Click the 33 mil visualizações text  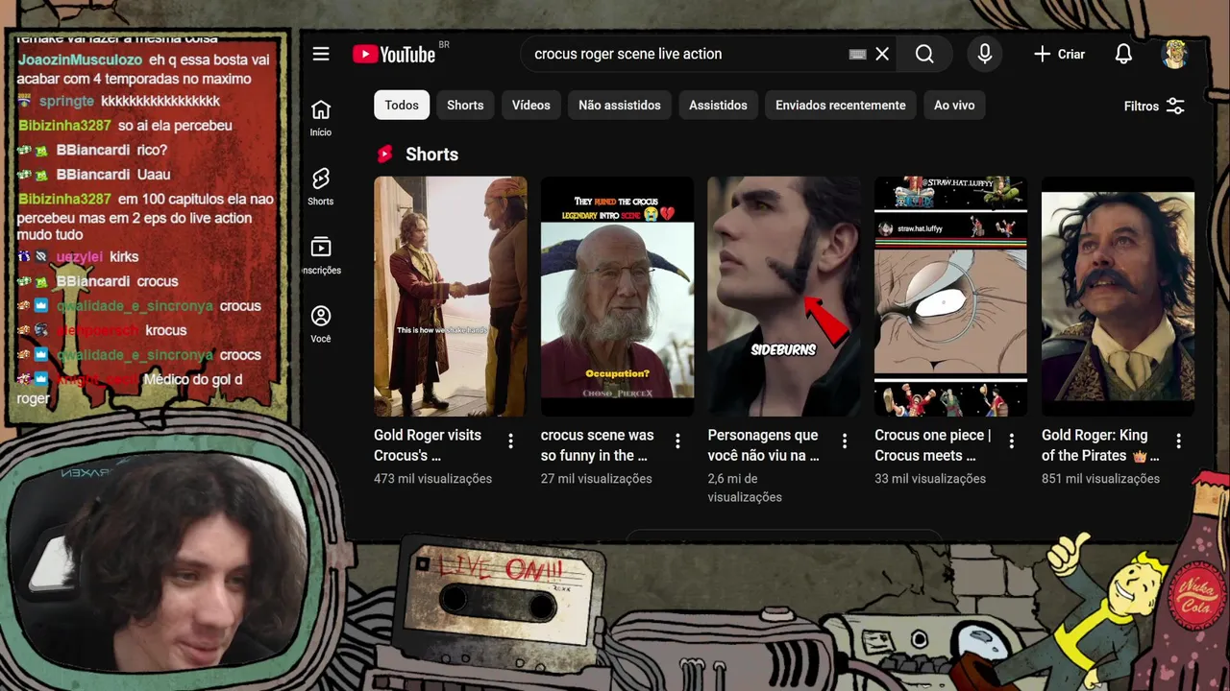[930, 479]
